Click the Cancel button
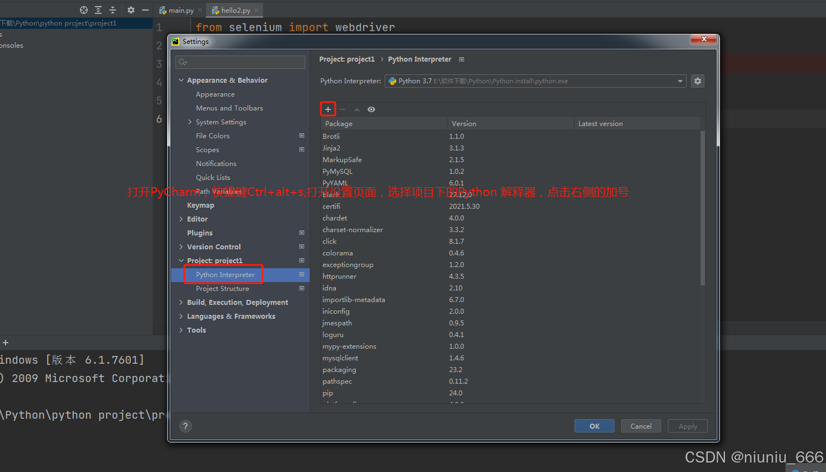The width and height of the screenshot is (826, 472). (641, 426)
